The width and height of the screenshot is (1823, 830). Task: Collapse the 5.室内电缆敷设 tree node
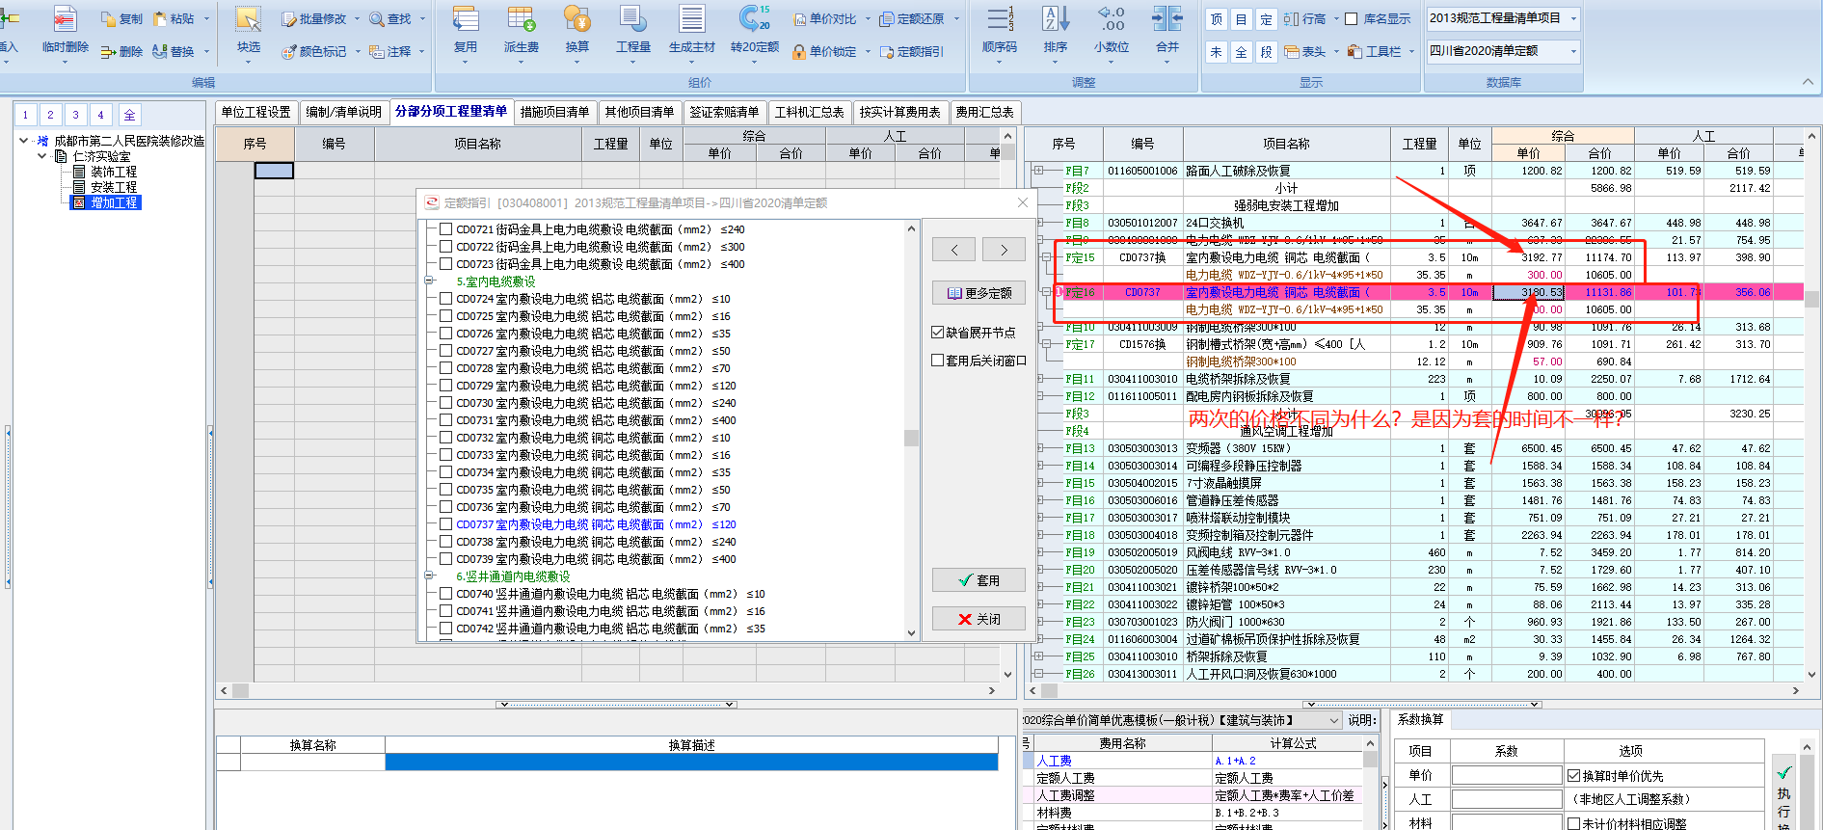430,281
